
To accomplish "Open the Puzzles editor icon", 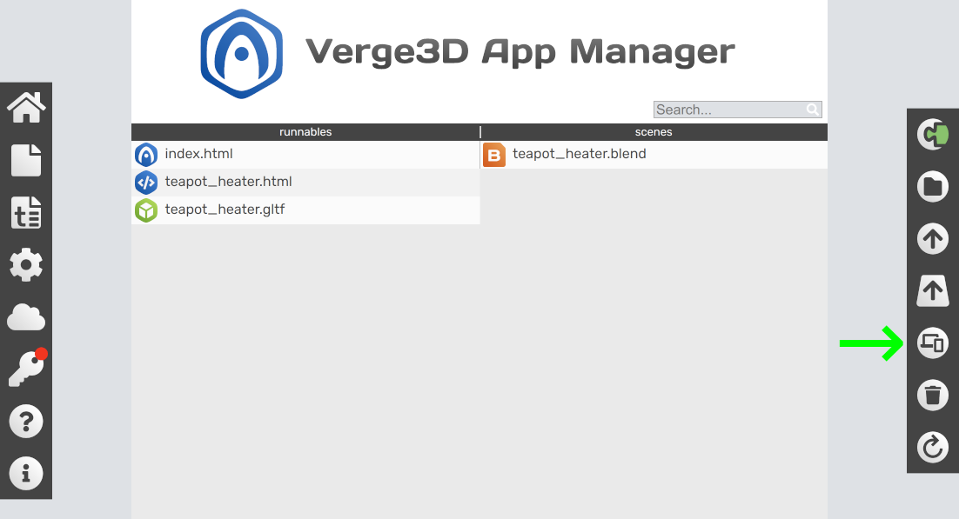I will coord(933,134).
